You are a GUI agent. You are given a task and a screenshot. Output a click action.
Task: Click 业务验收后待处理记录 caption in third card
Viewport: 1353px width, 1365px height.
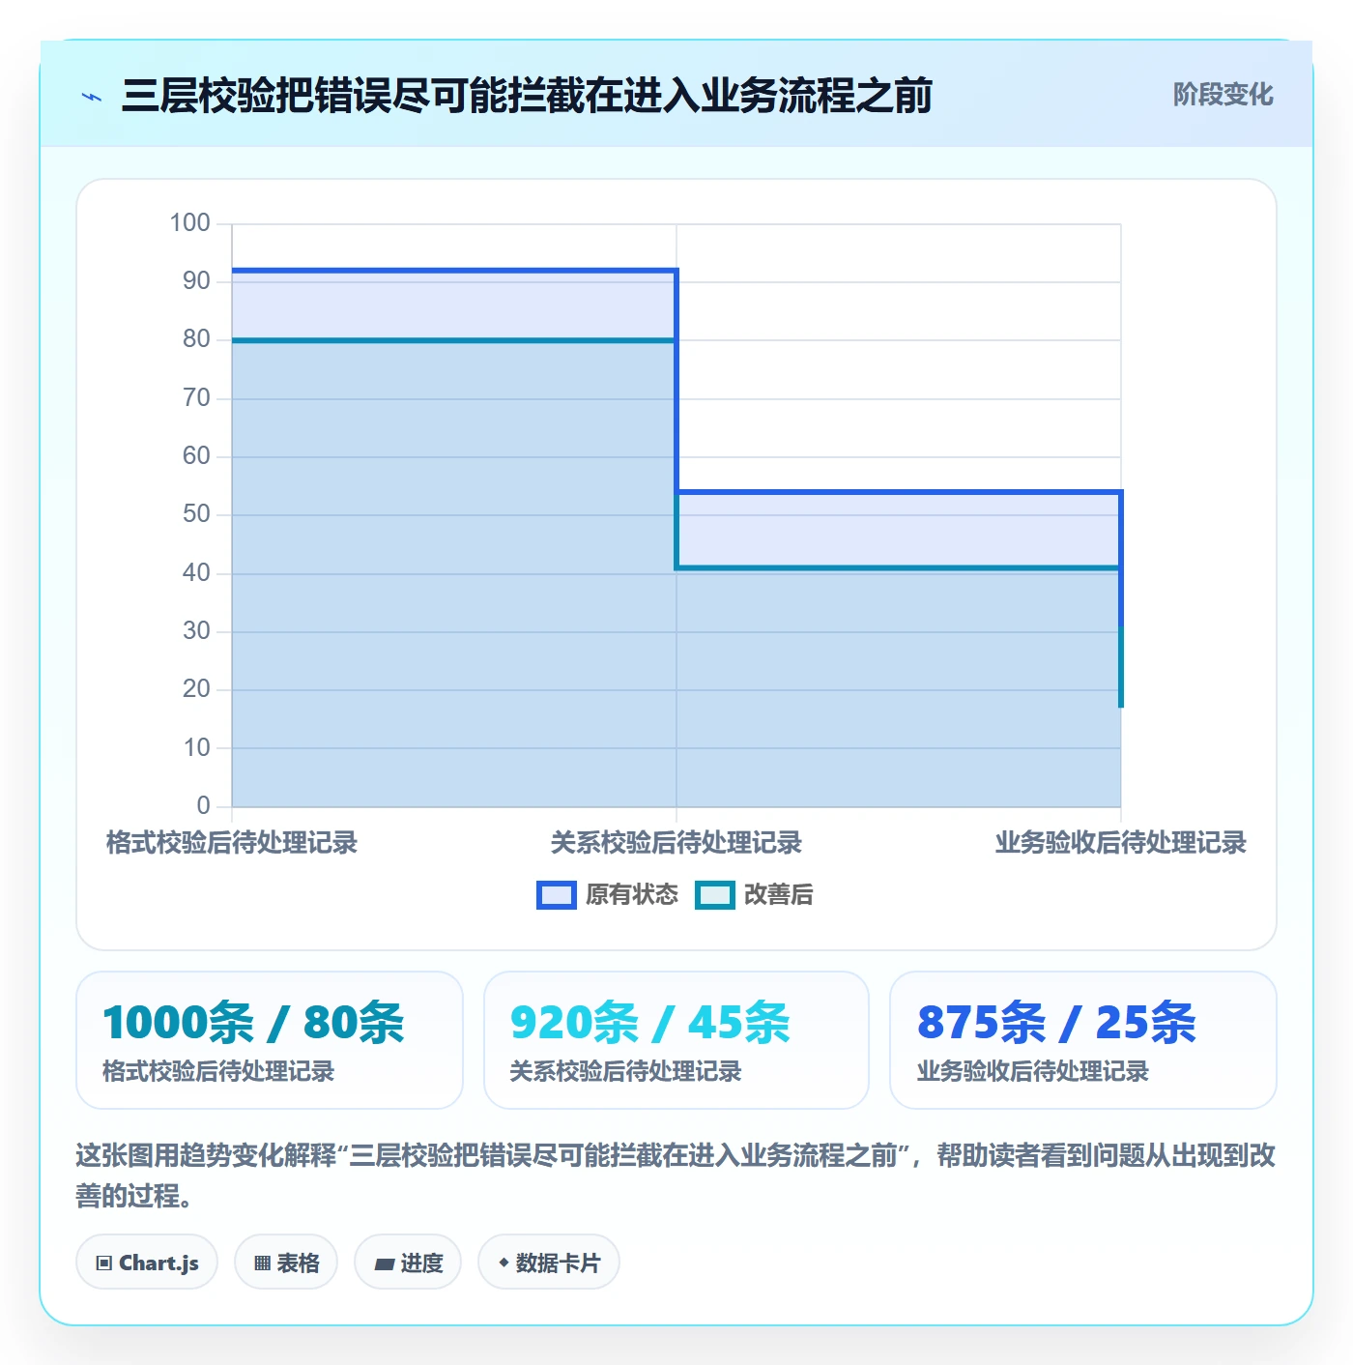click(1033, 1071)
